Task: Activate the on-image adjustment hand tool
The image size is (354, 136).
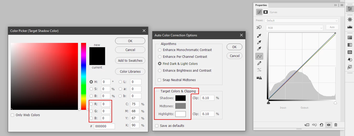Action: 259,27
